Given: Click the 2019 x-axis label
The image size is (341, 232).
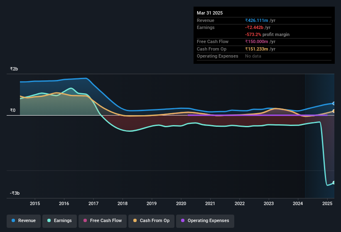Looking at the screenshot, I should click(152, 203).
